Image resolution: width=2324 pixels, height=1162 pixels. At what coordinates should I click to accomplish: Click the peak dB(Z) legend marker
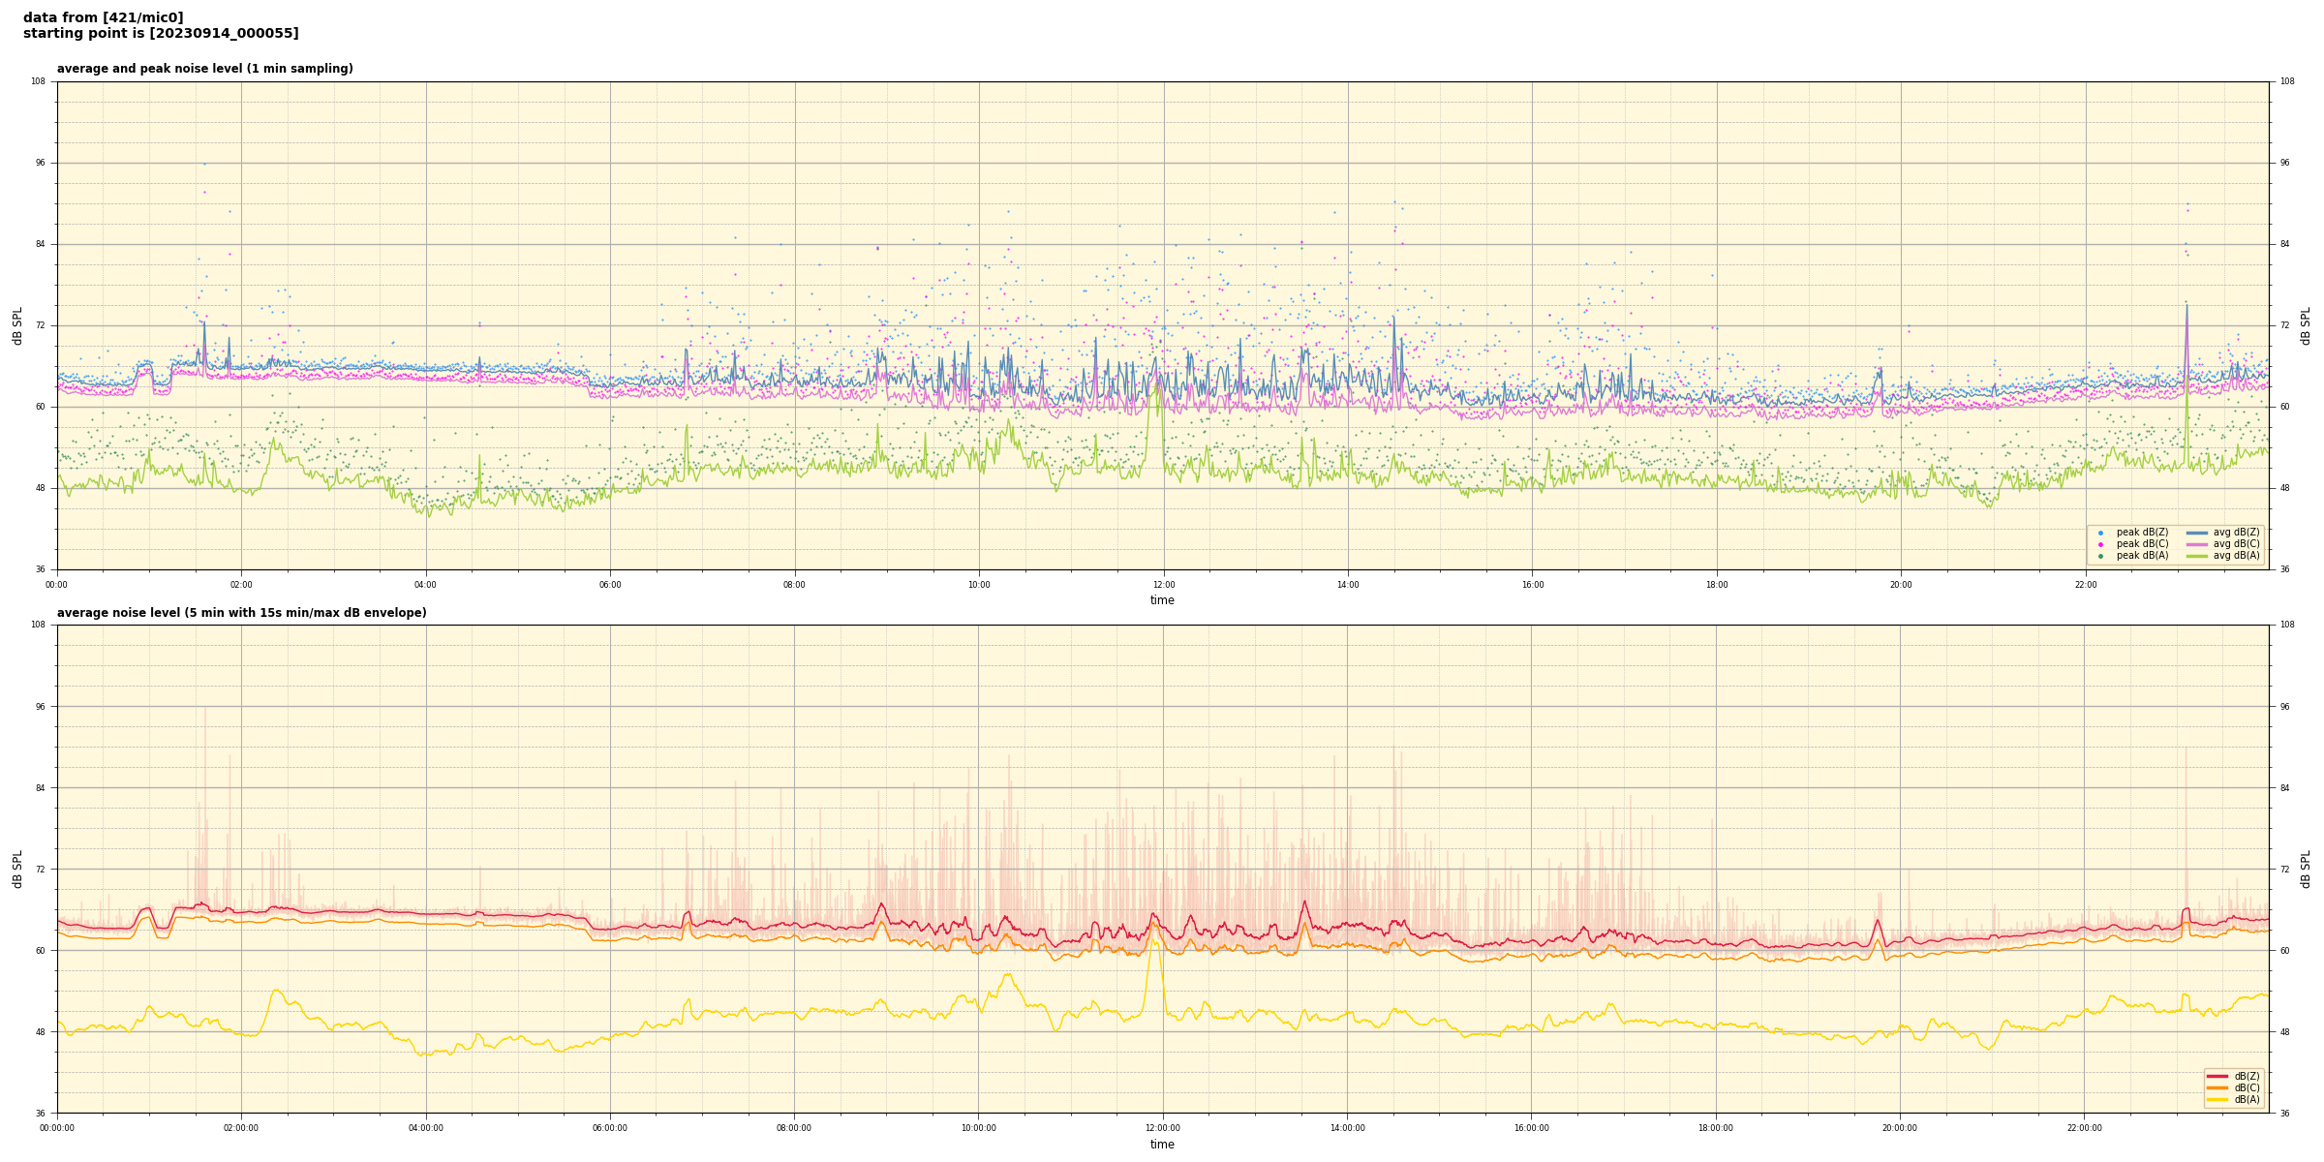point(2100,533)
